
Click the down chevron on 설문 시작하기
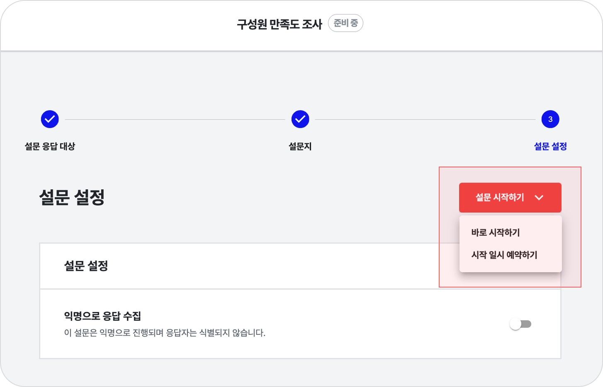coord(539,198)
